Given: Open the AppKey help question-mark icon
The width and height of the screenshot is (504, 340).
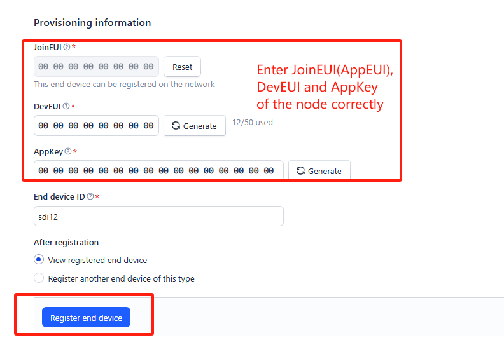Looking at the screenshot, I should coord(68,151).
